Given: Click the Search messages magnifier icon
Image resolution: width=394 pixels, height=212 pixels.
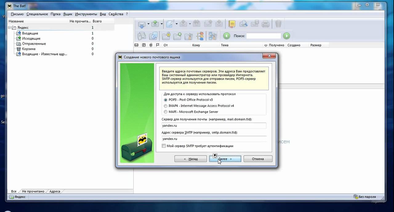Looking at the screenshot, I should point(243,24).
